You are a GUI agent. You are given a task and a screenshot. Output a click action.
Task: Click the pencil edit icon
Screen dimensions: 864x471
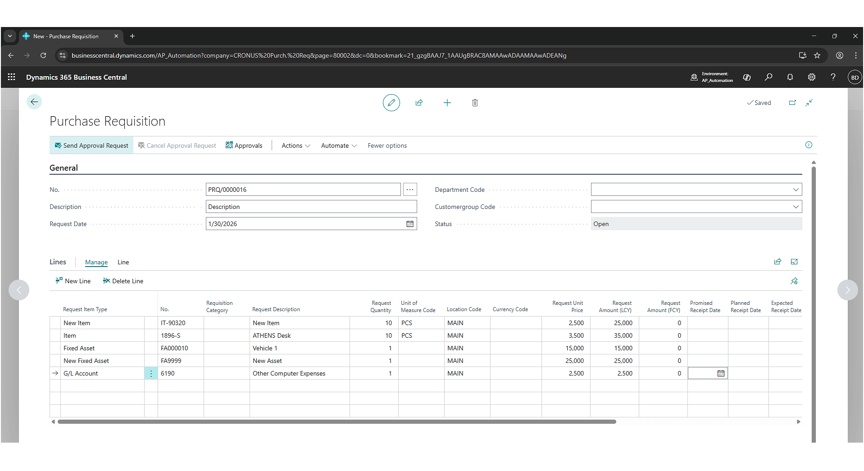[x=391, y=103]
